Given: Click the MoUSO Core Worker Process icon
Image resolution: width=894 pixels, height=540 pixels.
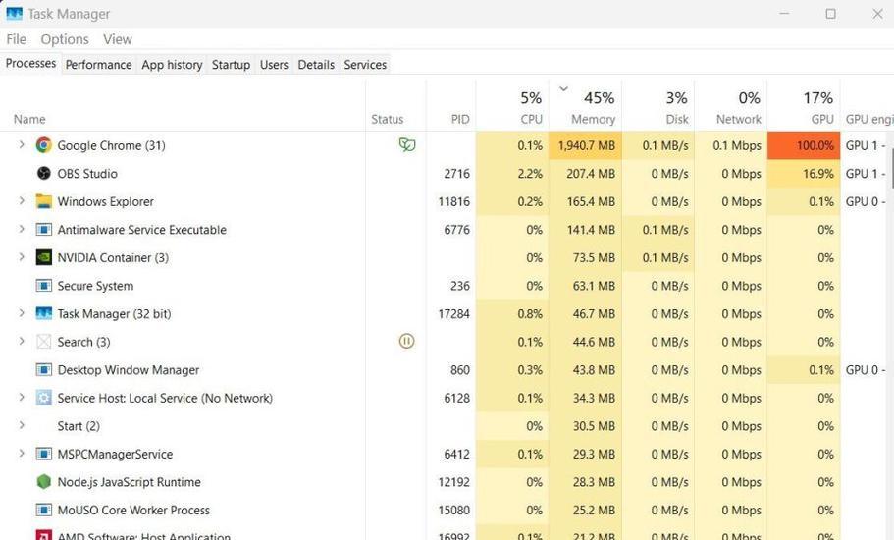Looking at the screenshot, I should pyautogui.click(x=44, y=510).
